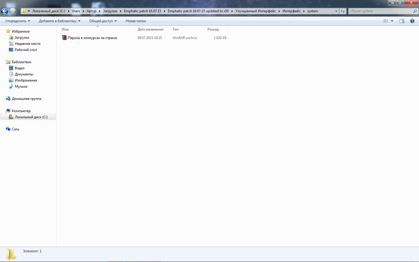Click the refresh button beside address bar
Image resolution: width=419 pixels, height=262 pixels.
tap(343, 11)
